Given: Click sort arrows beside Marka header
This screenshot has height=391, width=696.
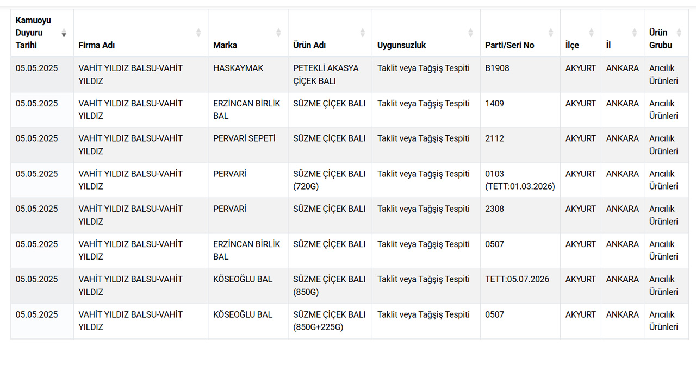Looking at the screenshot, I should click(x=278, y=33).
